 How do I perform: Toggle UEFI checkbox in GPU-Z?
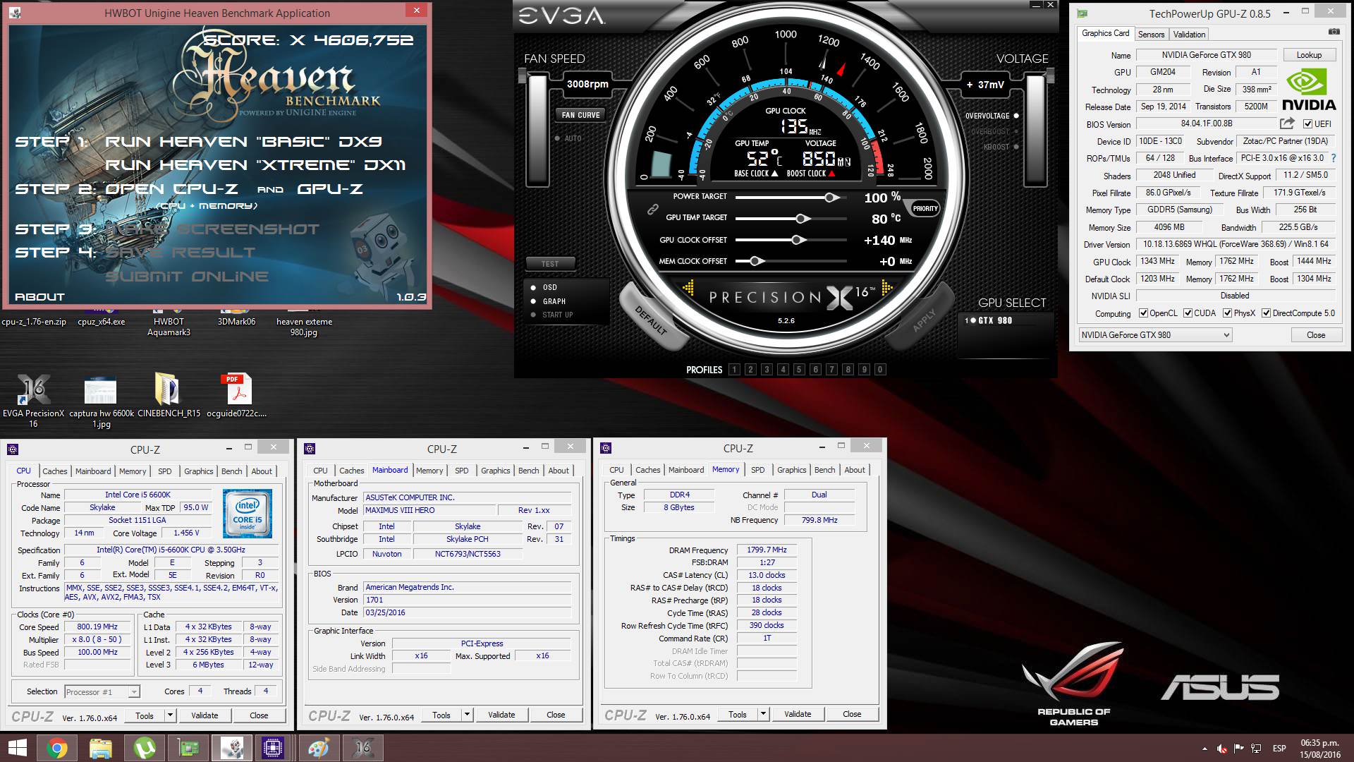(x=1308, y=124)
